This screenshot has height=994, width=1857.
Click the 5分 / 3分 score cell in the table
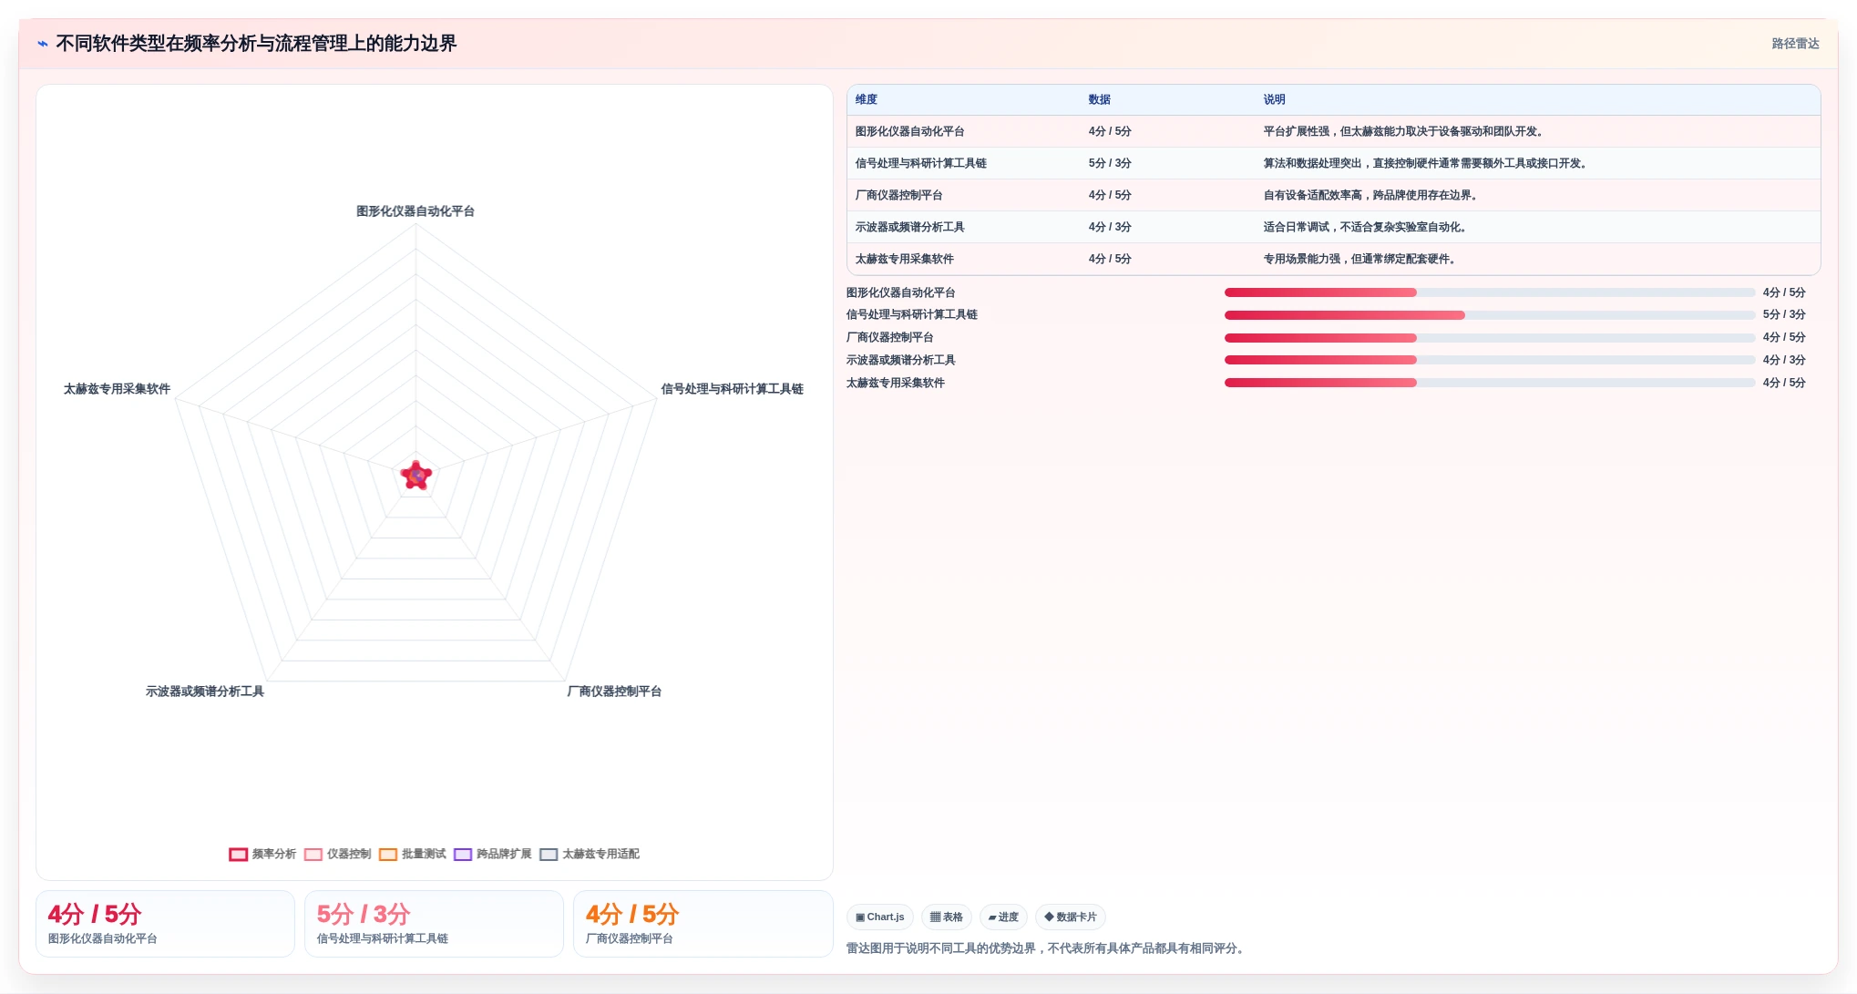[1110, 163]
